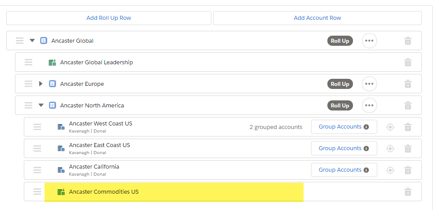Select the Ancaster Commodities US row
Screen dimensions: 439x210
222,192
